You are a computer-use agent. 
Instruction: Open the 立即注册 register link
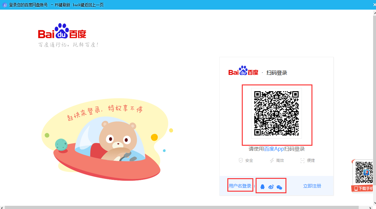tap(312, 186)
